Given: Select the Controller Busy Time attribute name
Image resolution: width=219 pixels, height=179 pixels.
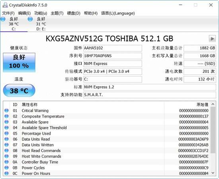Looking at the screenshot, I should pos(40,162).
